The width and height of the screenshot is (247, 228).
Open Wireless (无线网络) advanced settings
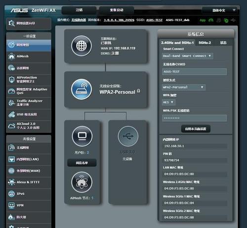coord(29,148)
